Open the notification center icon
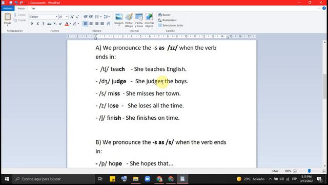 319,179
